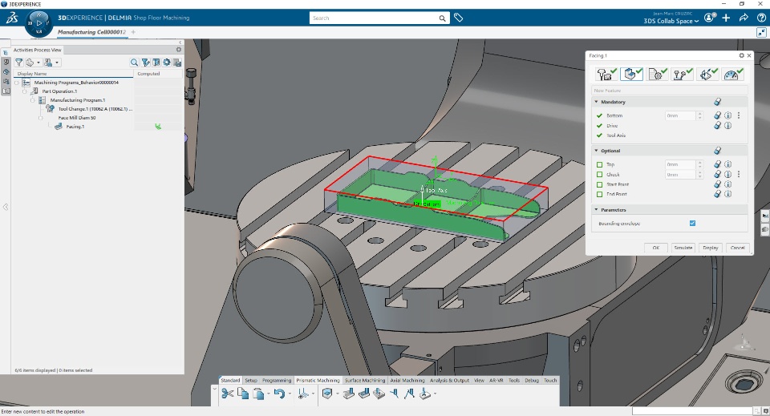Click the Copy icon in bottom toolbar

pos(242,394)
